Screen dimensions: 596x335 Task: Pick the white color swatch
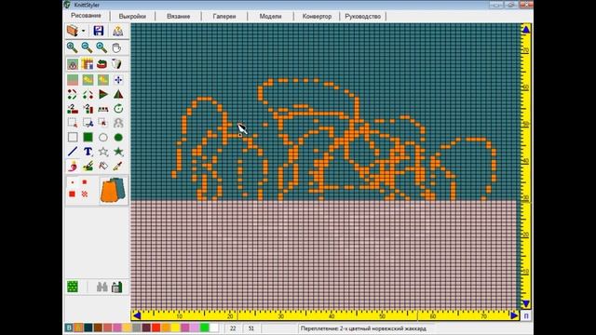click(214, 328)
